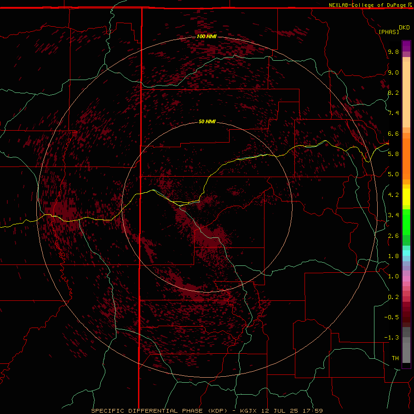Click the 0.2 value on the color scale
Image resolution: width=414 pixels, height=414 pixels.
coord(393,297)
